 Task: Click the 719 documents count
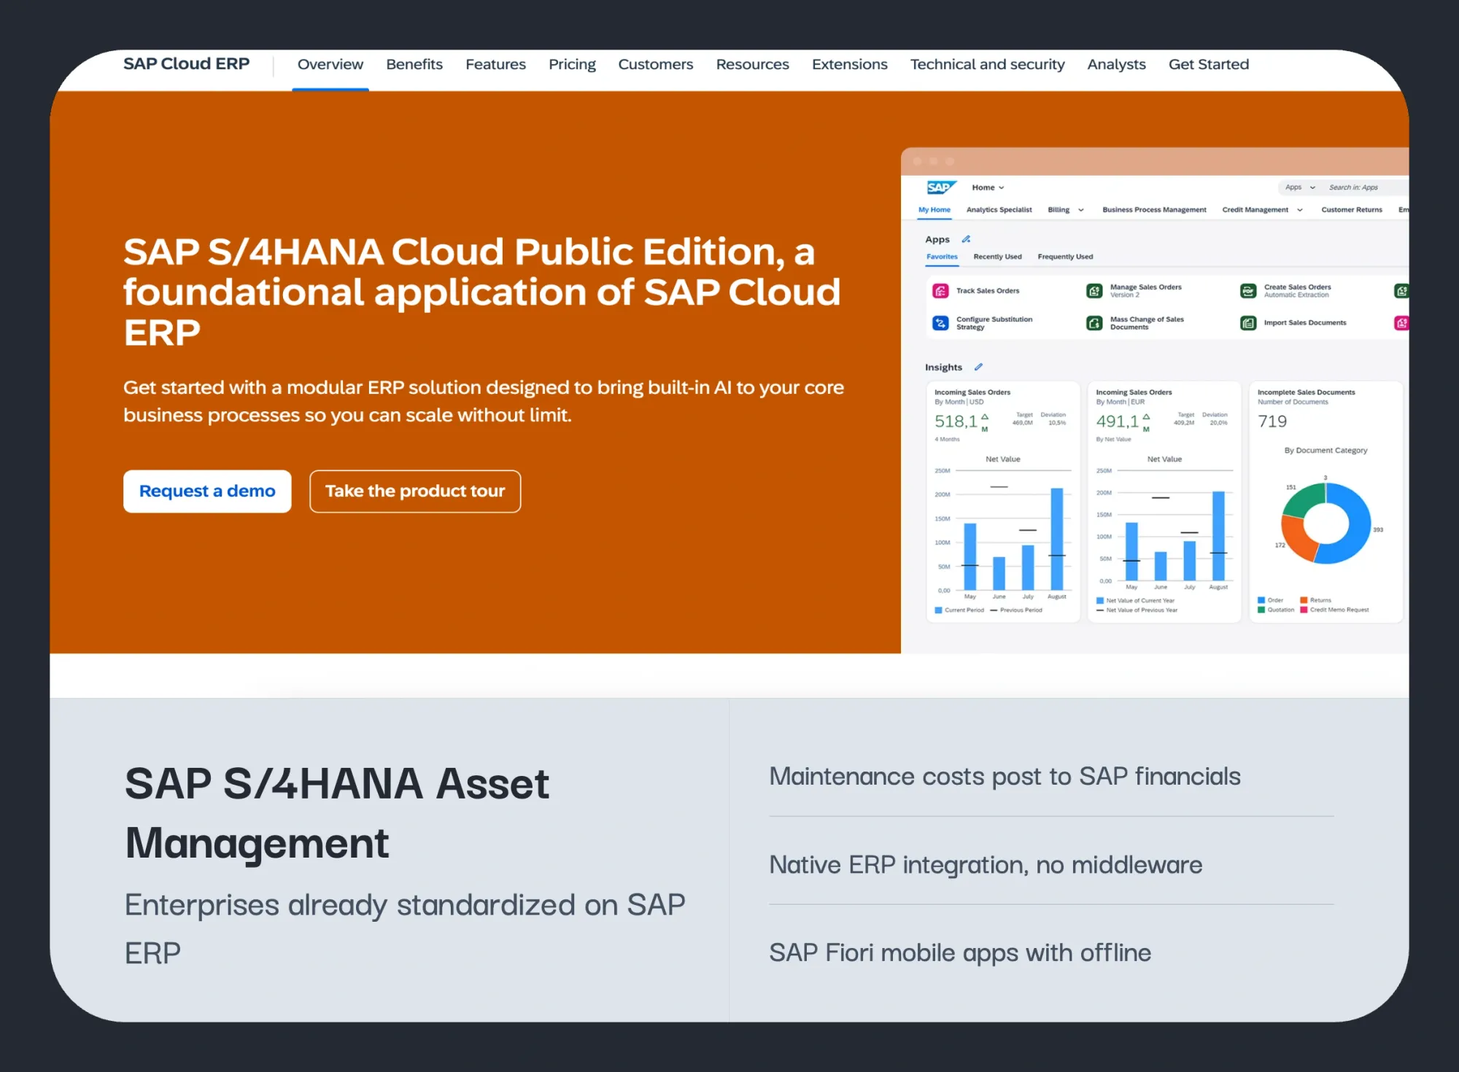click(x=1272, y=422)
